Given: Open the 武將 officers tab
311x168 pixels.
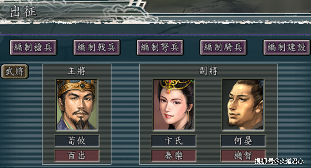Looking at the screenshot, I should click(15, 71).
